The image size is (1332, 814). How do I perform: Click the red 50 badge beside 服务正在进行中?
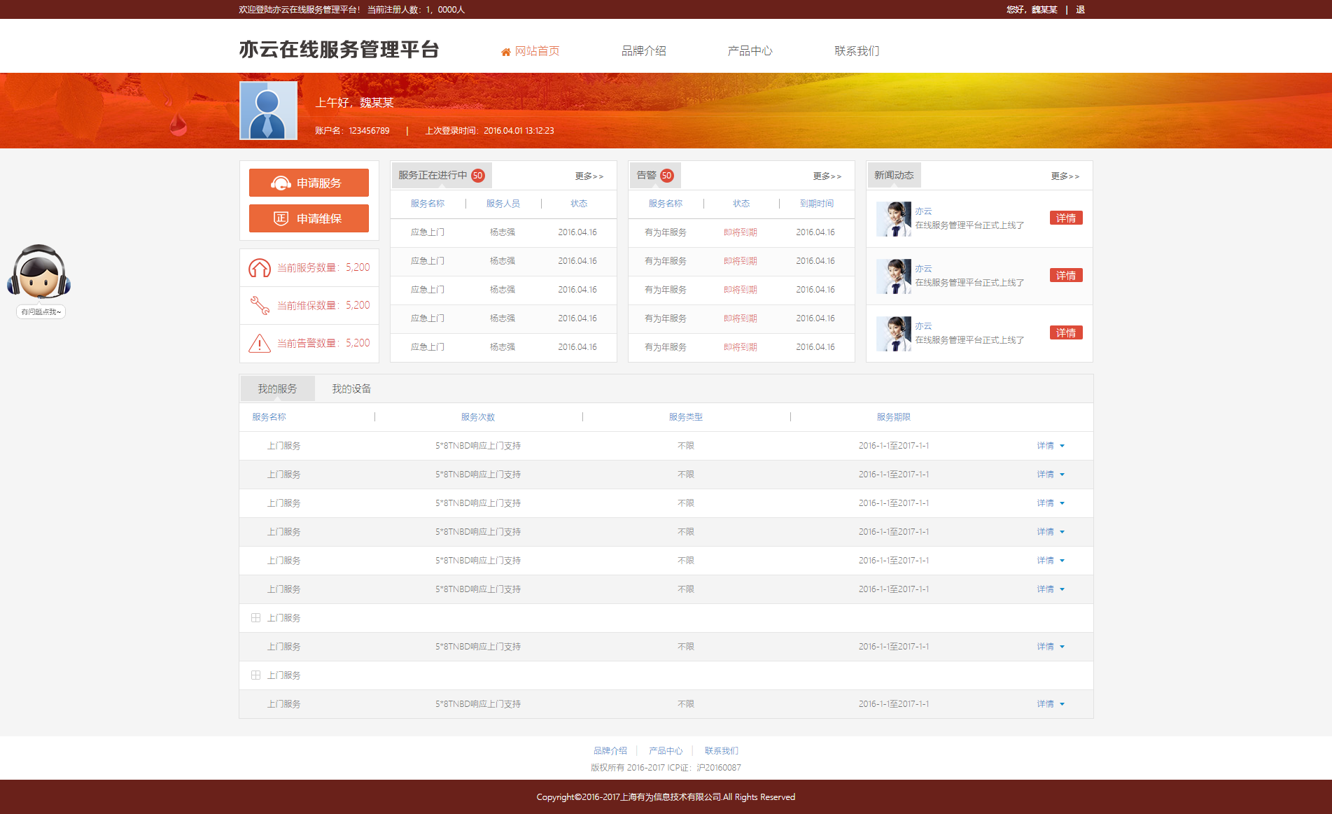tap(477, 176)
